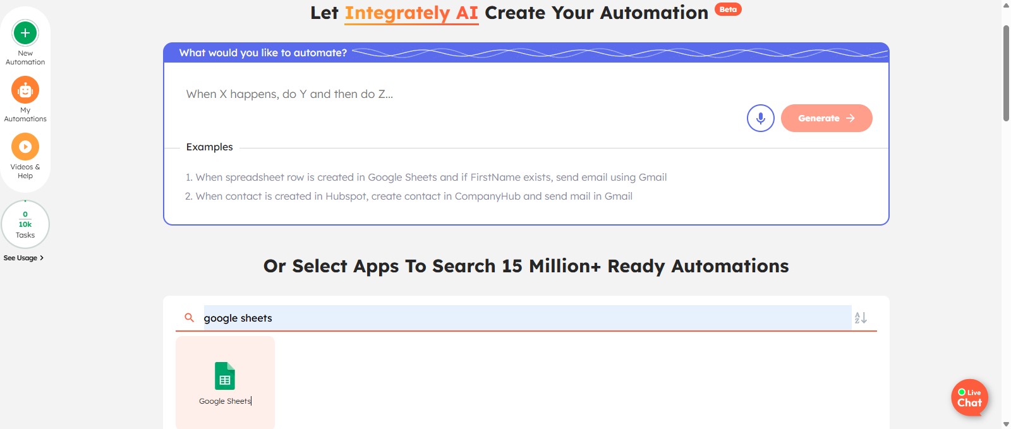
Task: Select the Google Sheets app icon
Action: tap(225, 376)
